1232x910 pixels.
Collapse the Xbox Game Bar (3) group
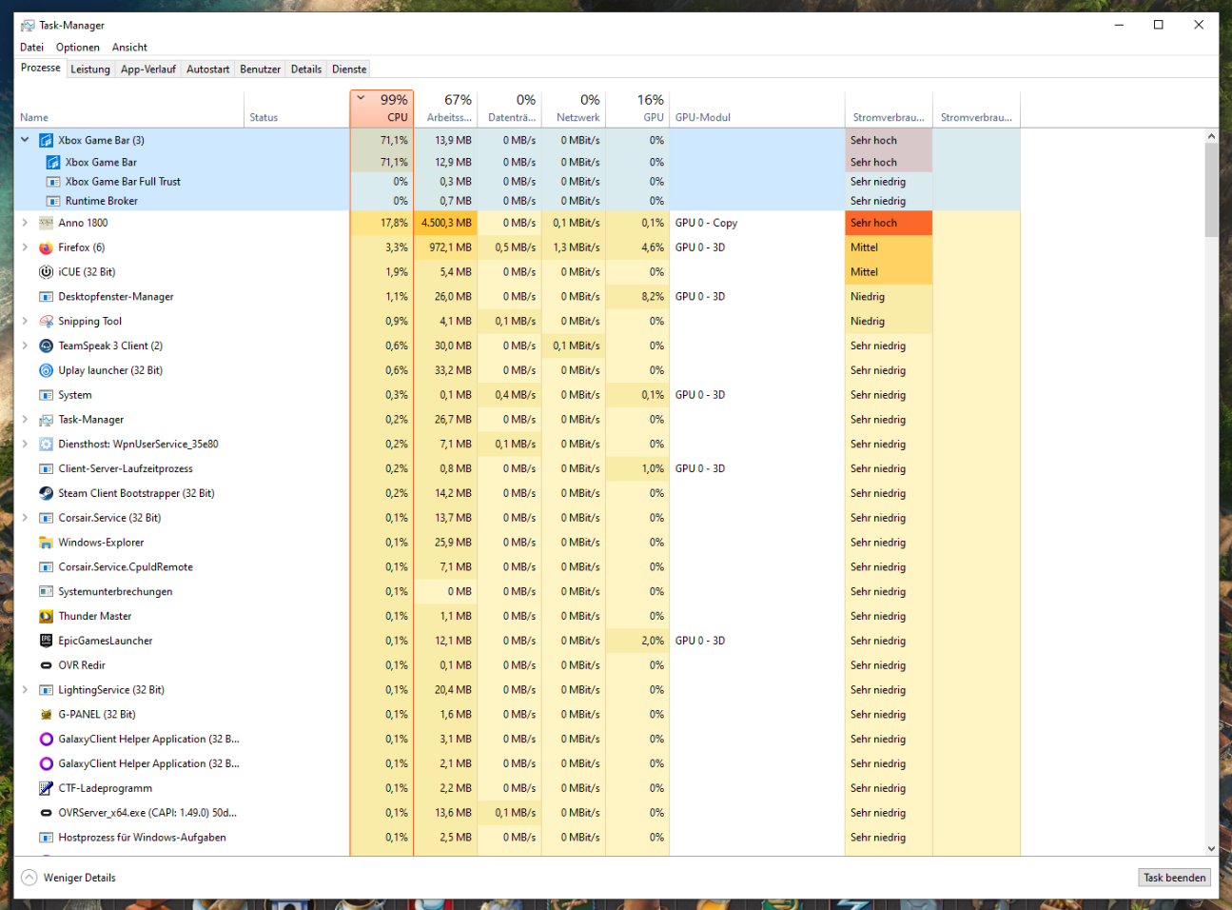[25, 140]
